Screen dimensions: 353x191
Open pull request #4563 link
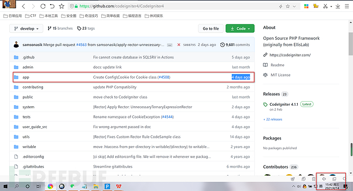(81, 45)
